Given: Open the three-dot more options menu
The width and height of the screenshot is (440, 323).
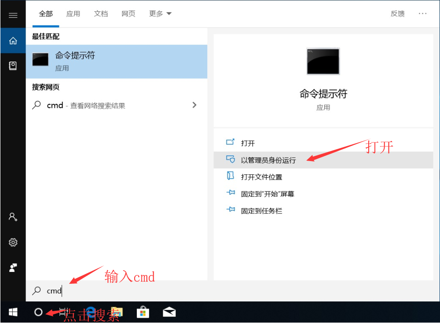Looking at the screenshot, I should (x=422, y=14).
